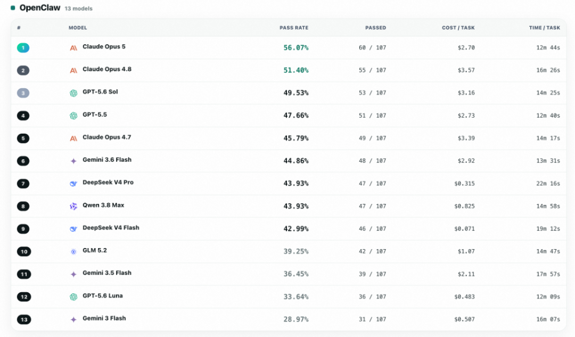Sort by the COST / TASK column header
The width and height of the screenshot is (575, 337).
point(458,28)
